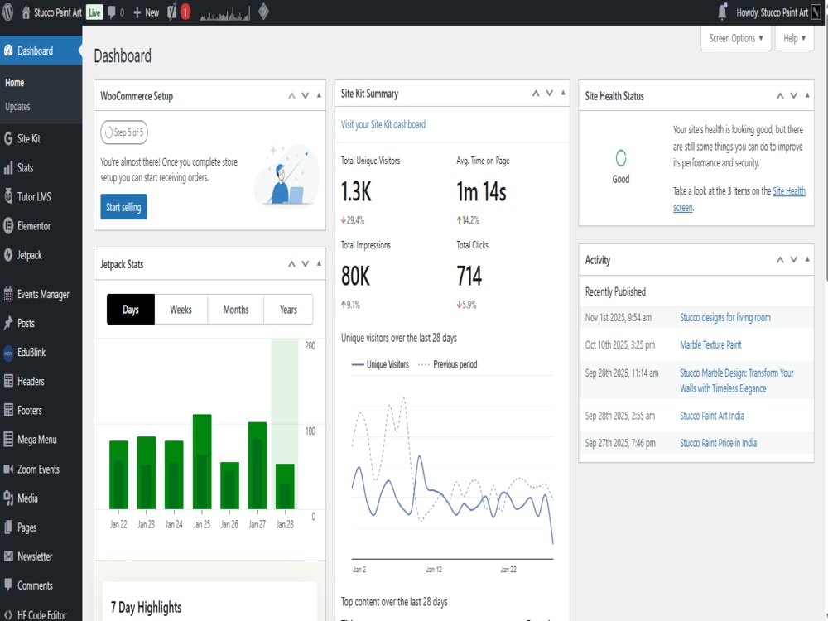This screenshot has width=828, height=621.
Task: Click the EduBlink icon in the sidebar
Action: (8, 353)
